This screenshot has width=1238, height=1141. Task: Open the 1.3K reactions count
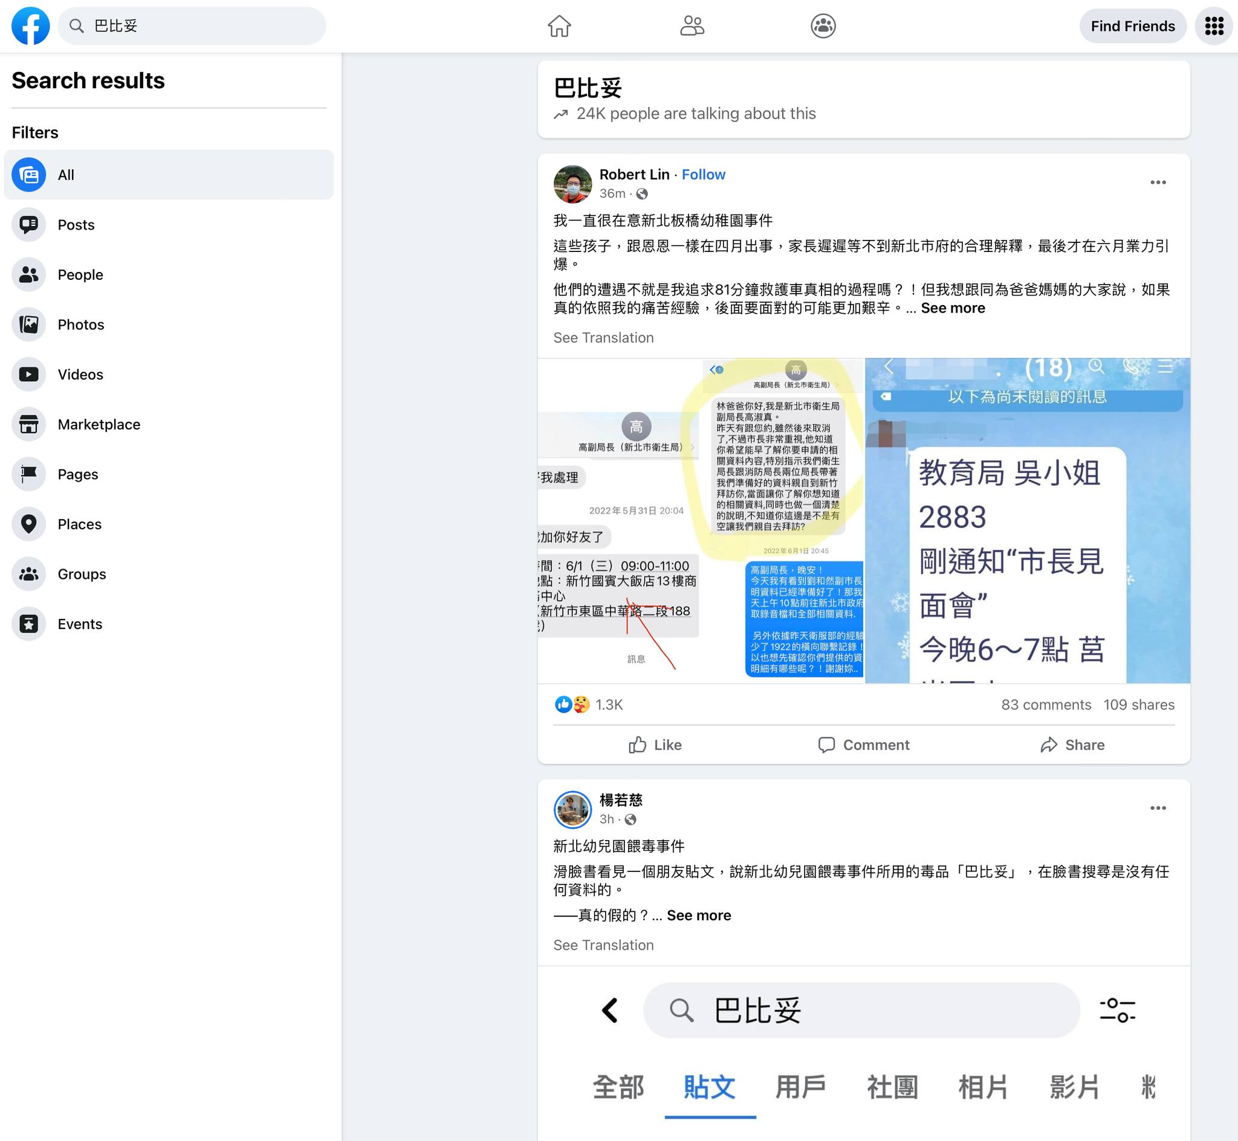[x=609, y=705]
